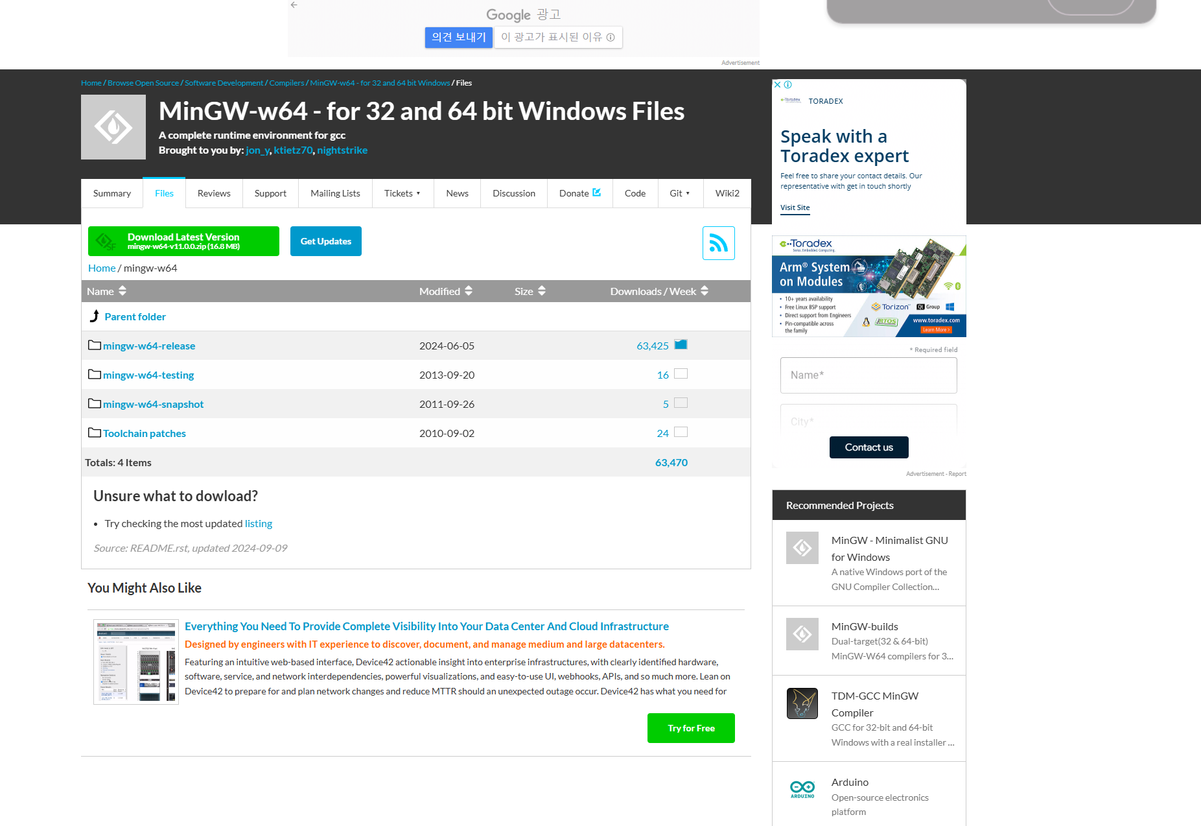Sort file list by Modified date
This screenshot has width=1201, height=826.
click(x=446, y=291)
